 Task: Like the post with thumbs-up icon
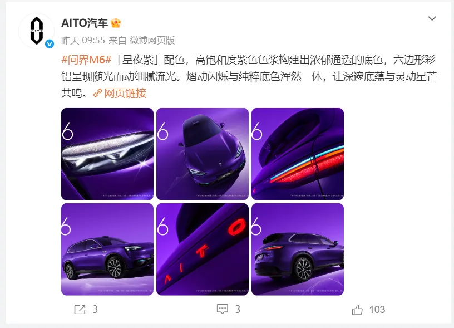[x=357, y=310]
